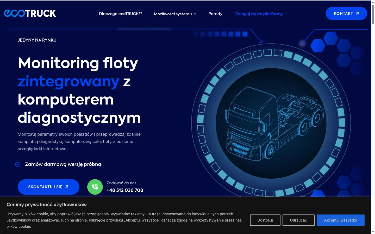Click the target icon beside free trial text

coord(18,164)
